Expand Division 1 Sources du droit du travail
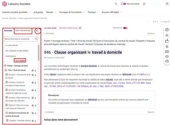170x125 pixels. tap(7, 75)
